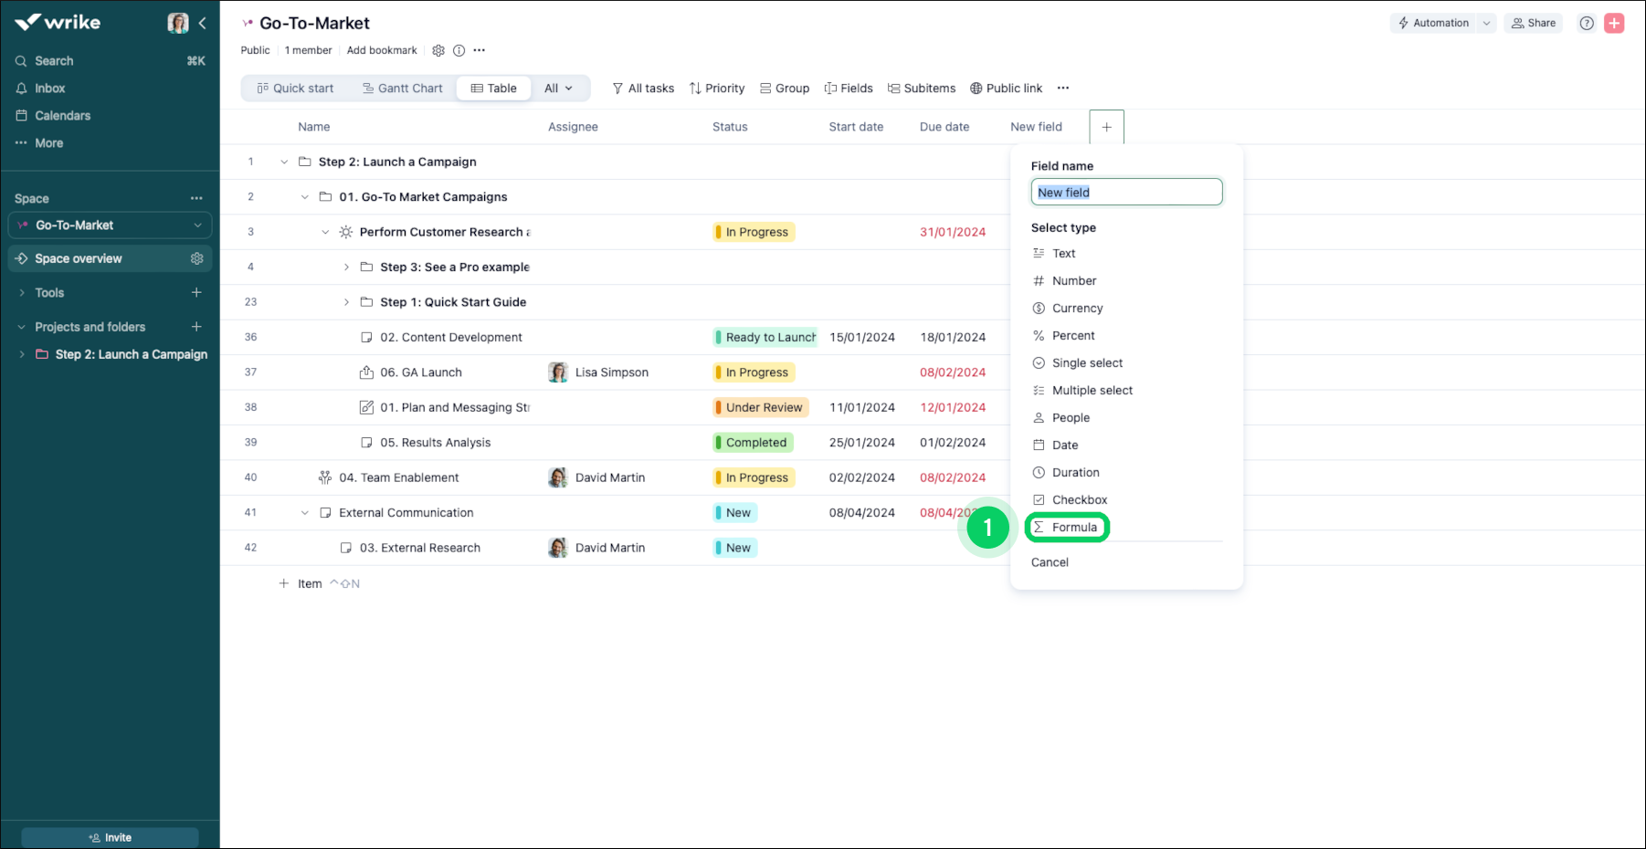Click the Completed status badge

click(x=754, y=443)
